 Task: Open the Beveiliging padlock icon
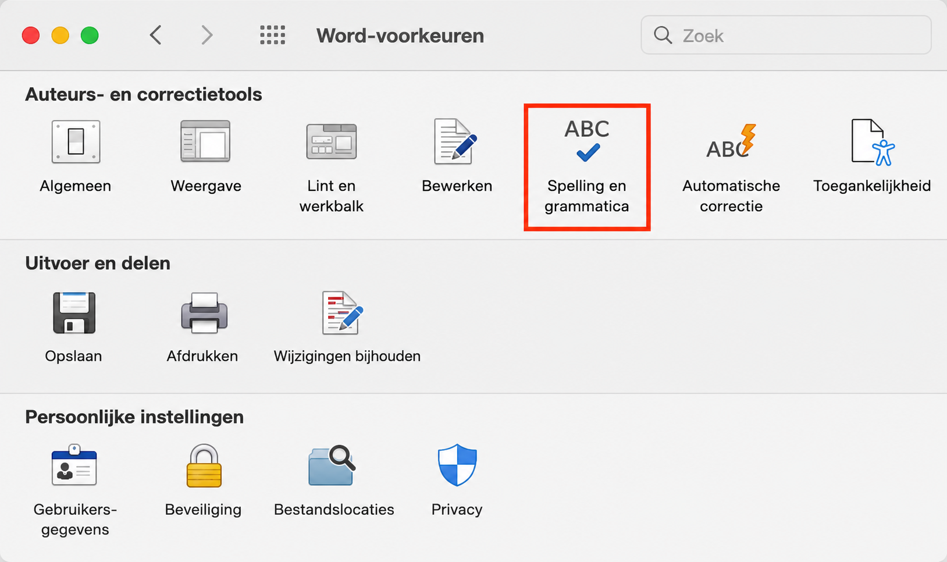click(204, 465)
